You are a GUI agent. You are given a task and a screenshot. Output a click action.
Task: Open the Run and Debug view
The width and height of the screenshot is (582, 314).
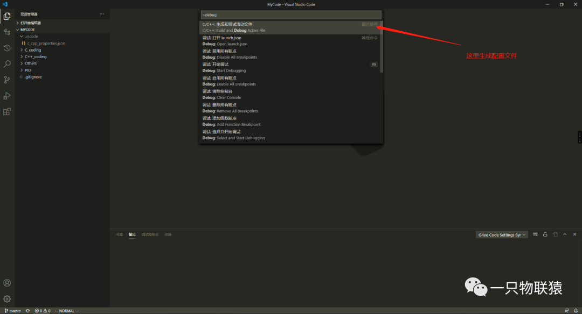[7, 96]
